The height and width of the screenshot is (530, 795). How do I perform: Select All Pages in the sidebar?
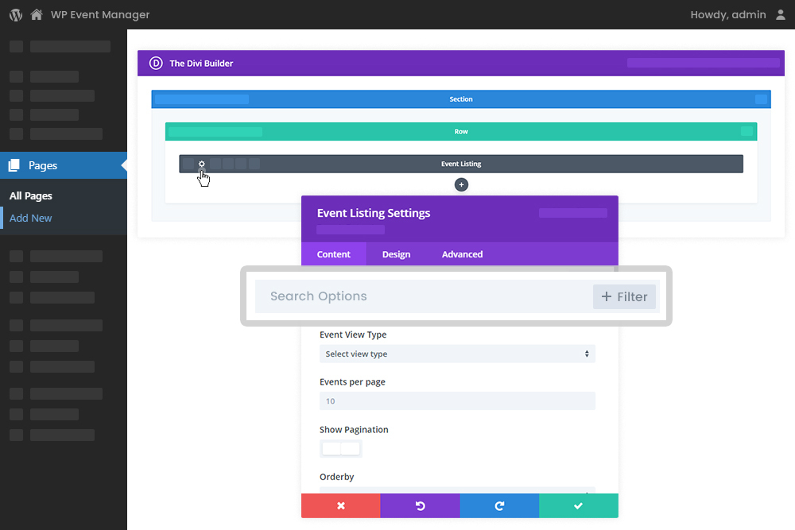point(31,195)
